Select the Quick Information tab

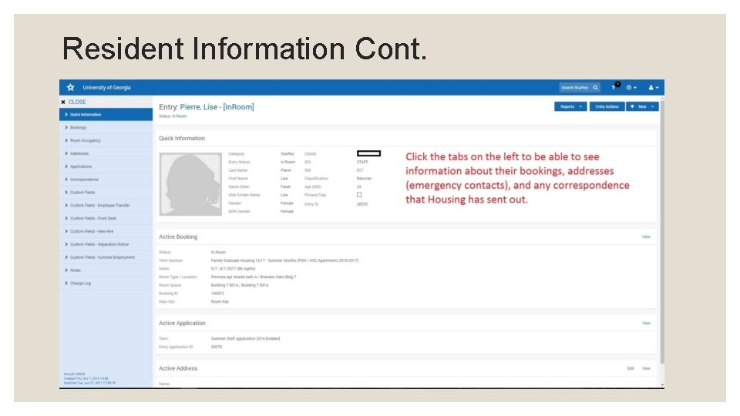[x=106, y=115]
